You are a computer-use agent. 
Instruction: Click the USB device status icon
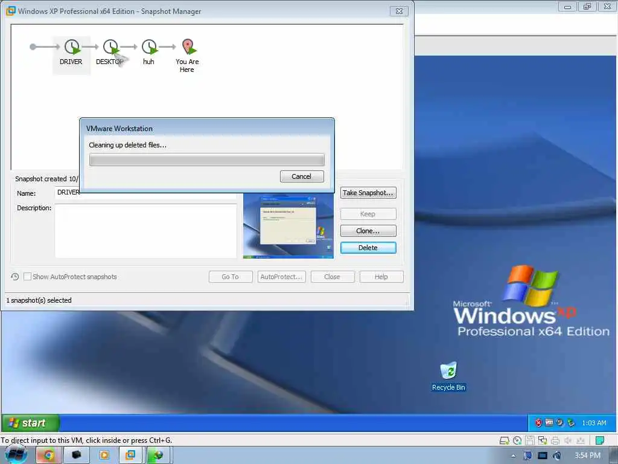pyautogui.click(x=581, y=440)
